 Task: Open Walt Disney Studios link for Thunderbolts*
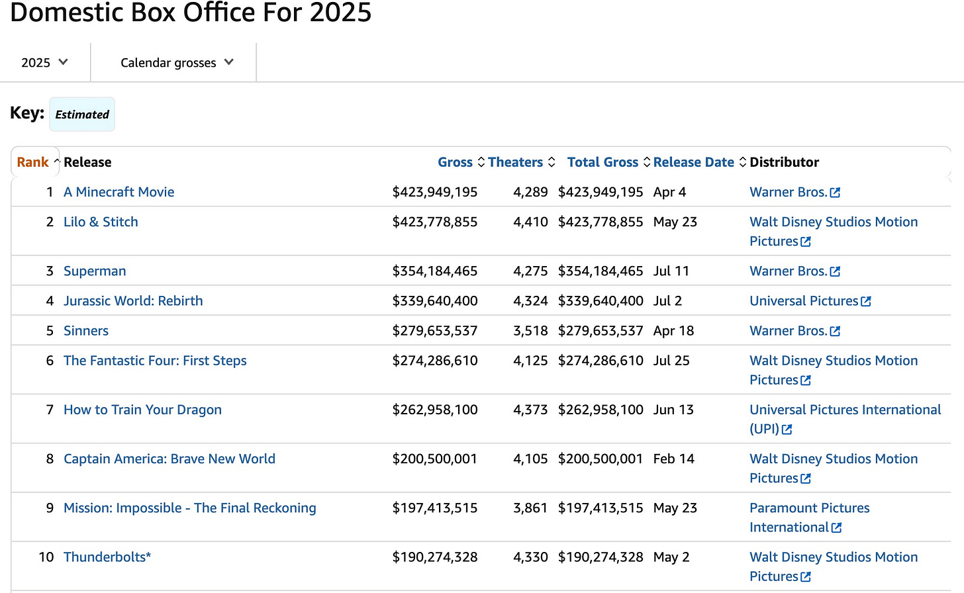834,567
